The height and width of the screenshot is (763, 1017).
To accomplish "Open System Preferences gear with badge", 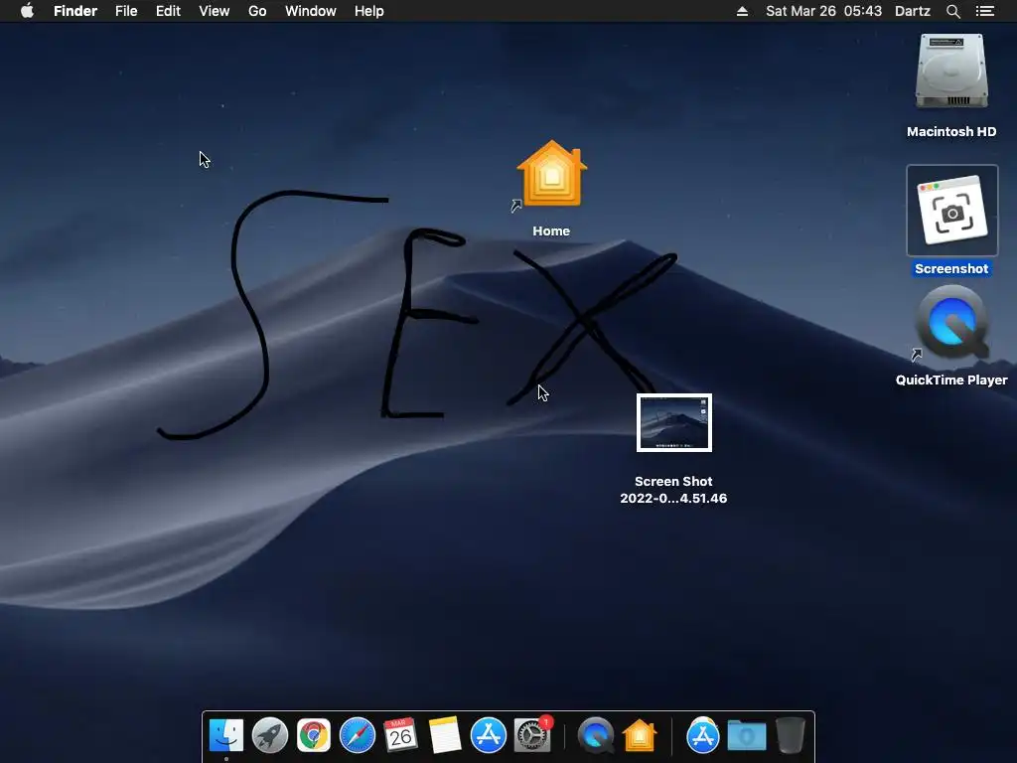I will click(532, 736).
